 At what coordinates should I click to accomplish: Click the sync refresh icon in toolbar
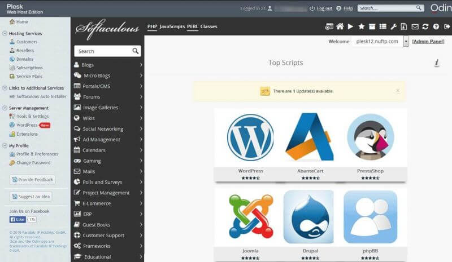(425, 26)
